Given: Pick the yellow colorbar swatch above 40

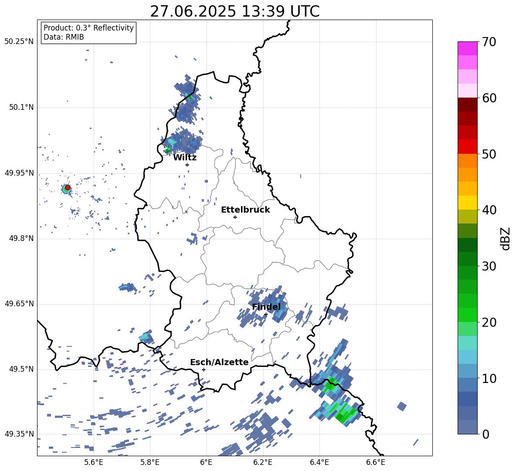Looking at the screenshot, I should click(x=467, y=203).
